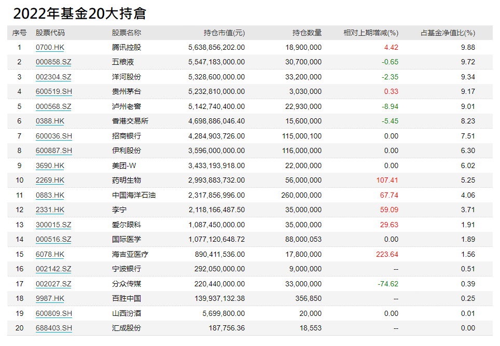Open stock code link 000568.SZ
This screenshot has height=346, width=500.
53,106
